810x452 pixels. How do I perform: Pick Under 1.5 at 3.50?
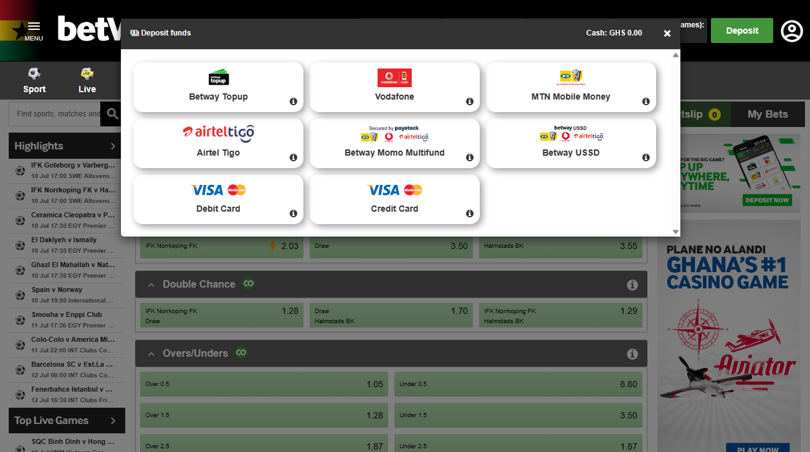(x=518, y=415)
